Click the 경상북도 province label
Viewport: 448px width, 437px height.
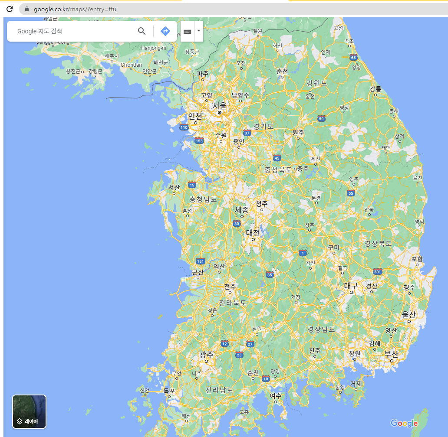point(378,243)
